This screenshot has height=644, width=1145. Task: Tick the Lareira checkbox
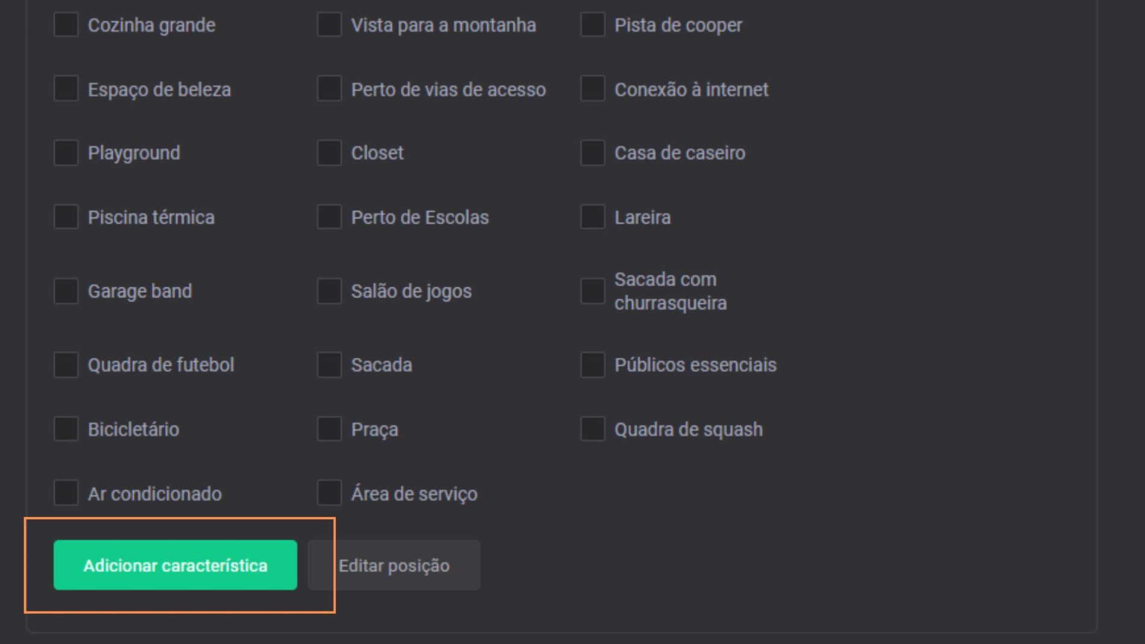click(592, 217)
